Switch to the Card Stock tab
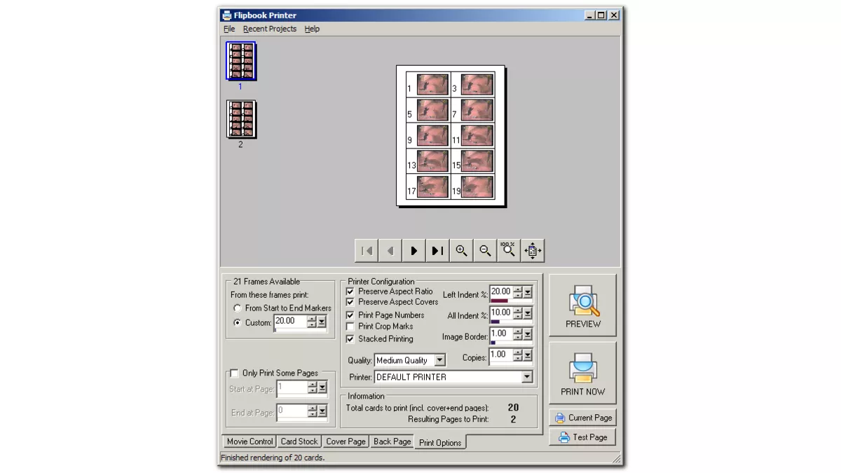This screenshot has width=841, height=473. coord(299,441)
